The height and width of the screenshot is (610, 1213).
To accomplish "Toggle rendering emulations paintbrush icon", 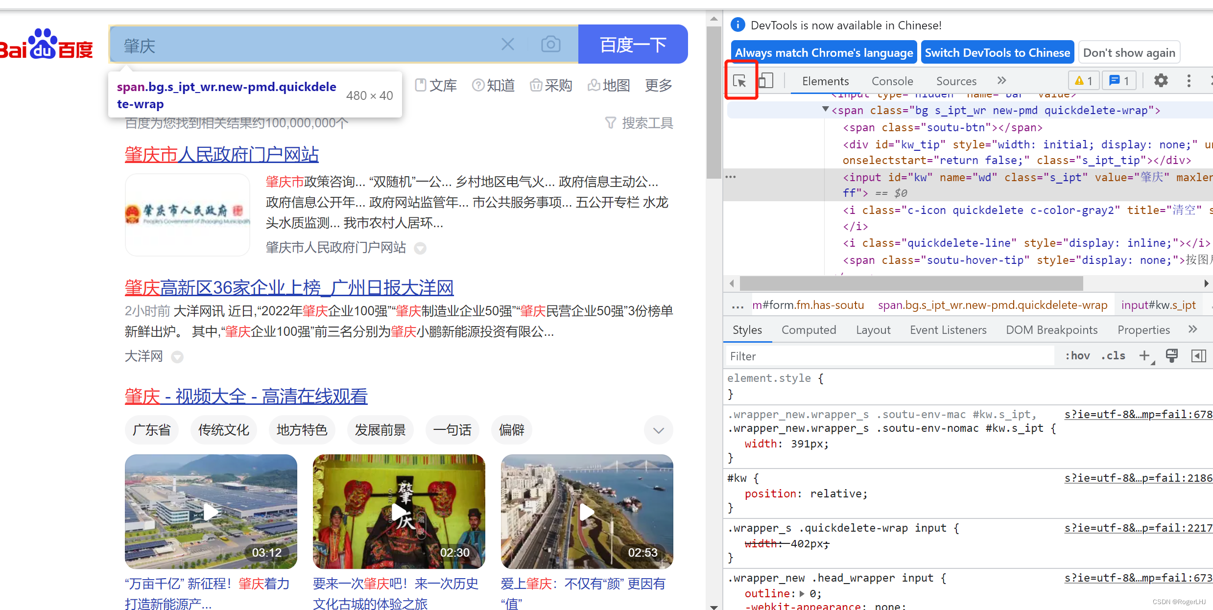I will 1171,356.
